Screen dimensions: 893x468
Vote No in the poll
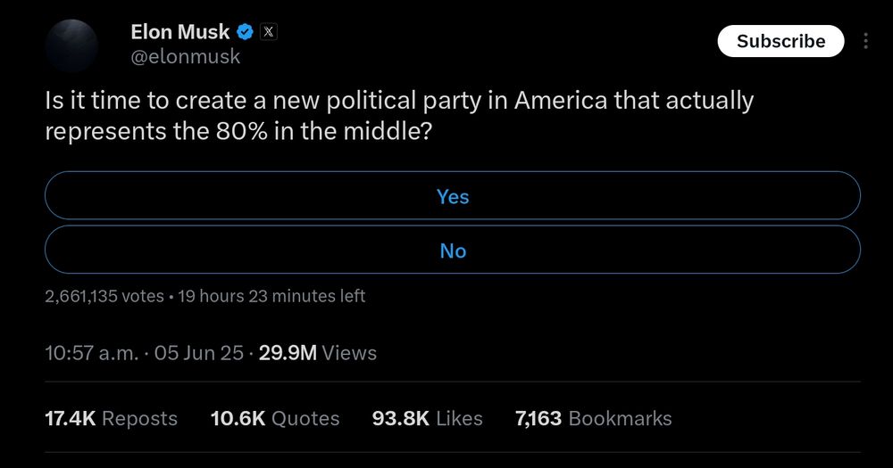[x=453, y=250]
